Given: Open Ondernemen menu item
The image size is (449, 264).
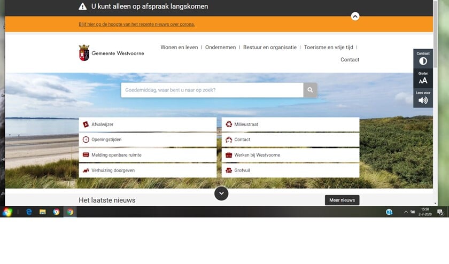Looking at the screenshot, I should point(220,47).
